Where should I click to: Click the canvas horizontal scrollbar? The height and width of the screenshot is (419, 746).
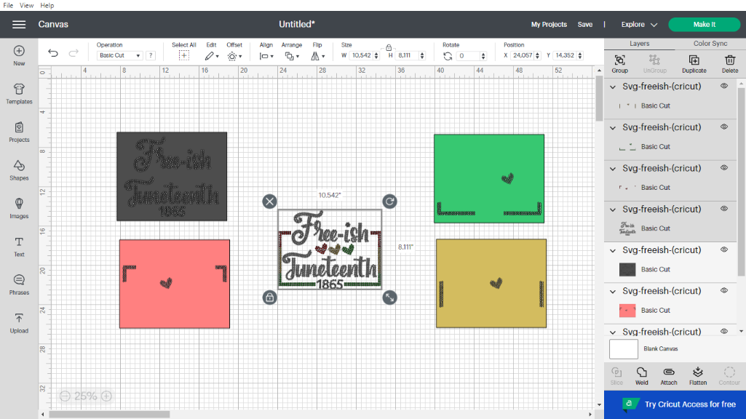(109, 414)
